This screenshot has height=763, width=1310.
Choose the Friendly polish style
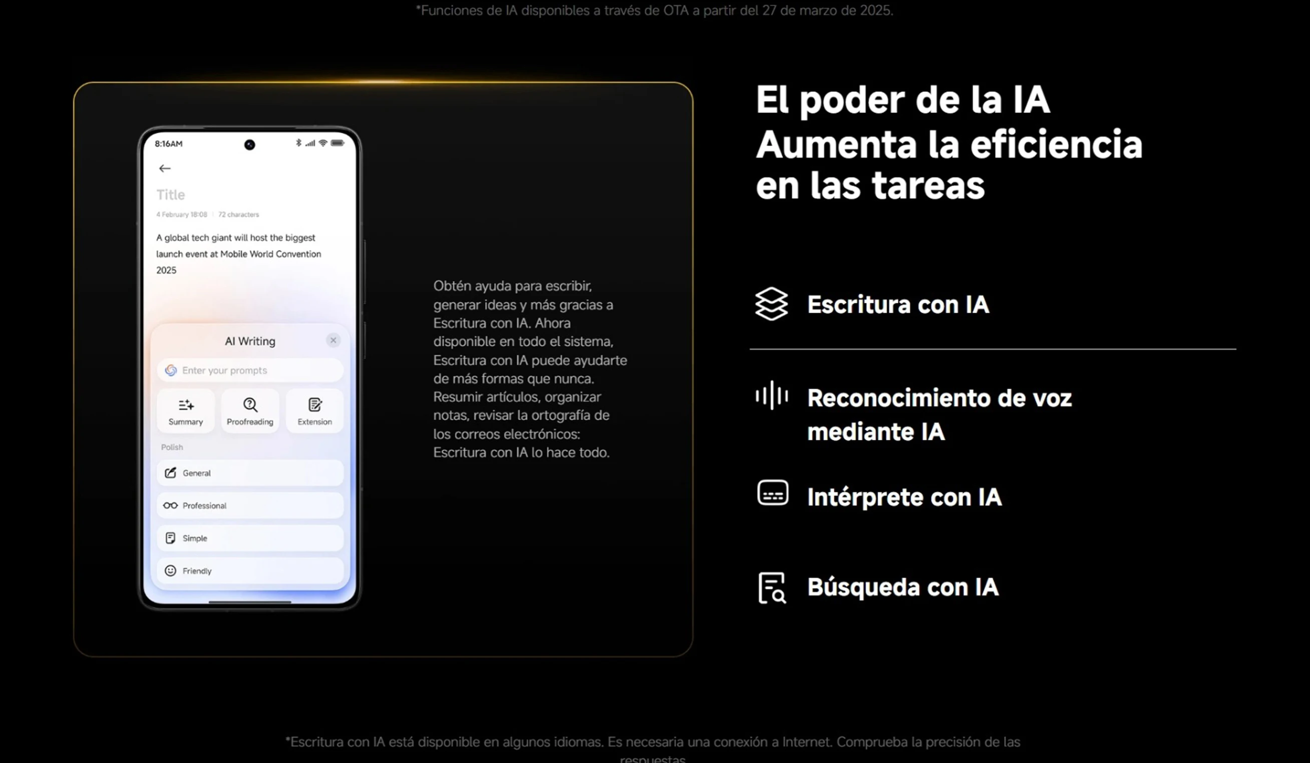click(250, 571)
